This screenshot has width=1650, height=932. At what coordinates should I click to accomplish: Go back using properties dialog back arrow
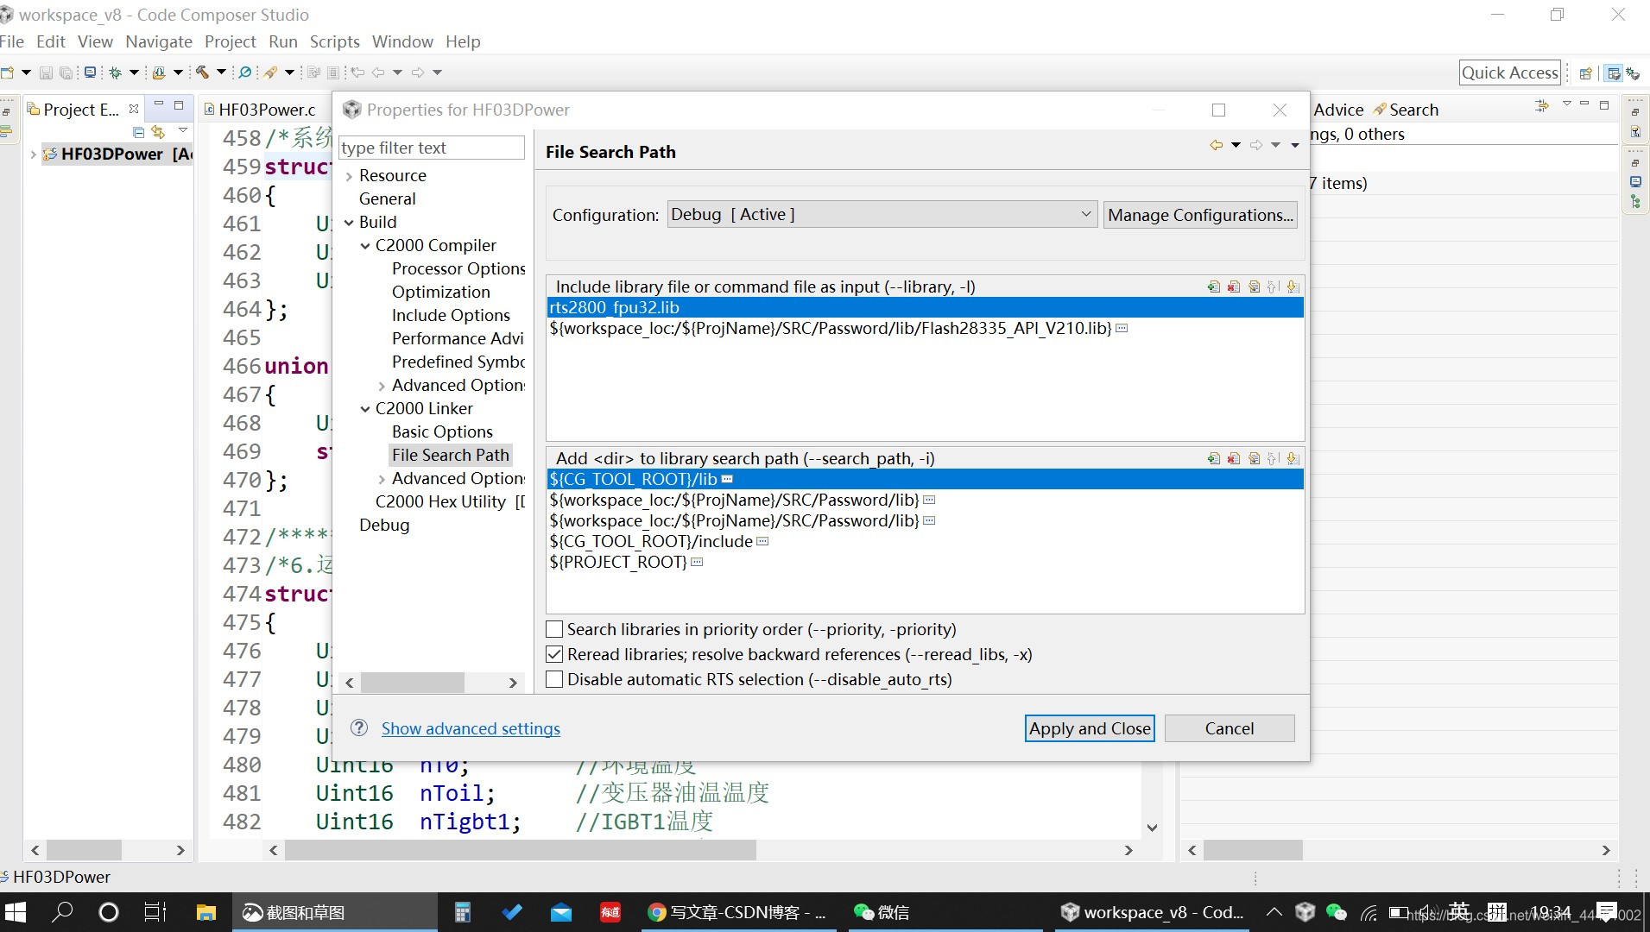(x=1216, y=145)
